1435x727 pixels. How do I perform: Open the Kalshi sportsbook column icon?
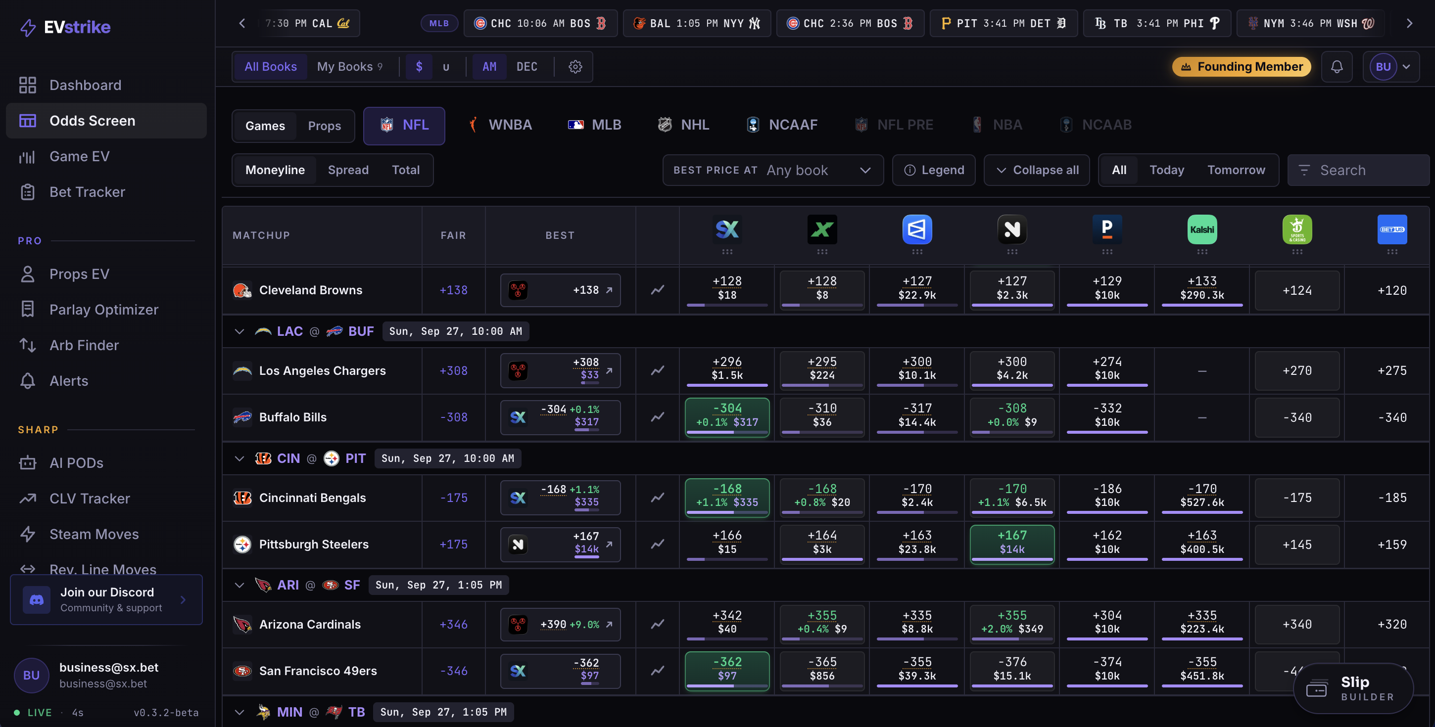click(x=1201, y=229)
